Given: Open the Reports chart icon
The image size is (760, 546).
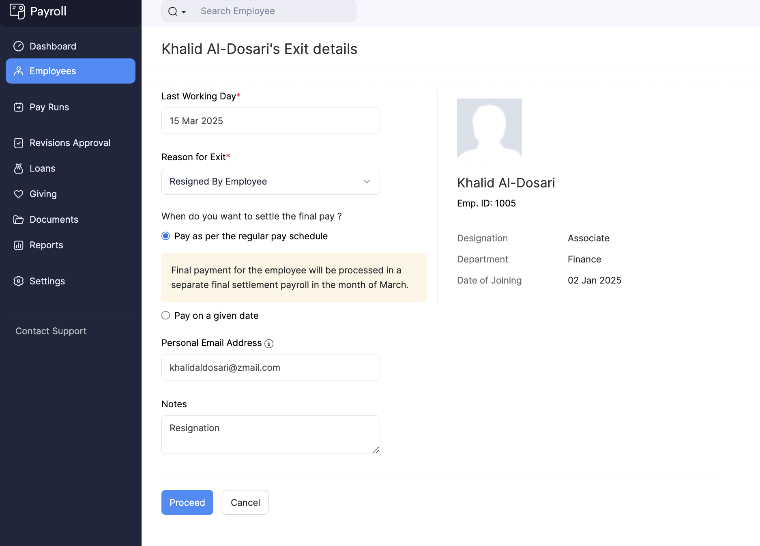Looking at the screenshot, I should (19, 245).
